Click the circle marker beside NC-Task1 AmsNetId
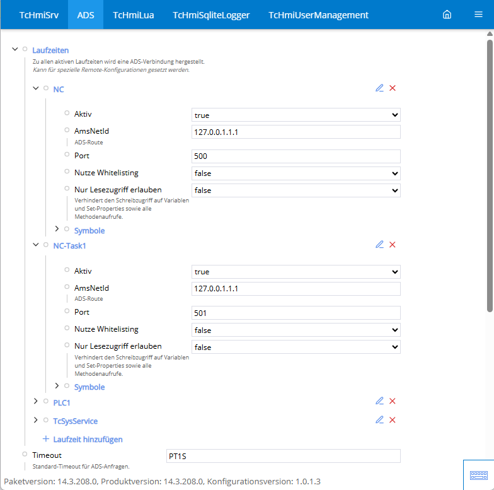The image size is (494, 490). tap(67, 286)
